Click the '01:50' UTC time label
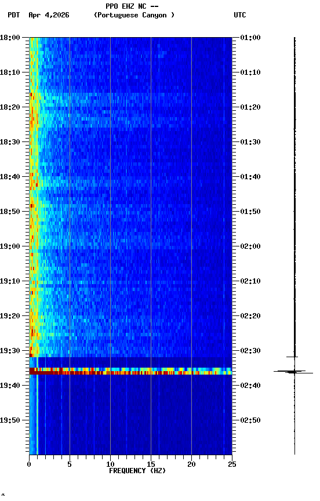The image size is (320, 501). 250,212
